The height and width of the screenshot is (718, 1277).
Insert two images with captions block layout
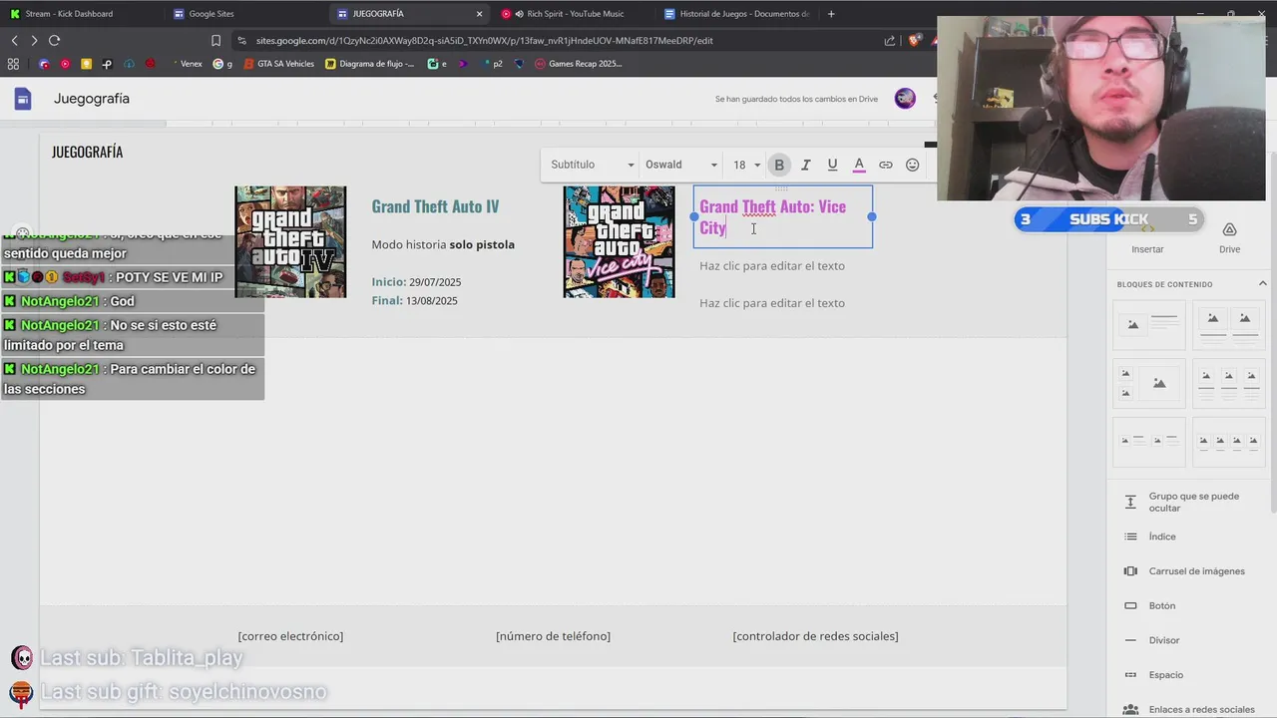(1229, 324)
